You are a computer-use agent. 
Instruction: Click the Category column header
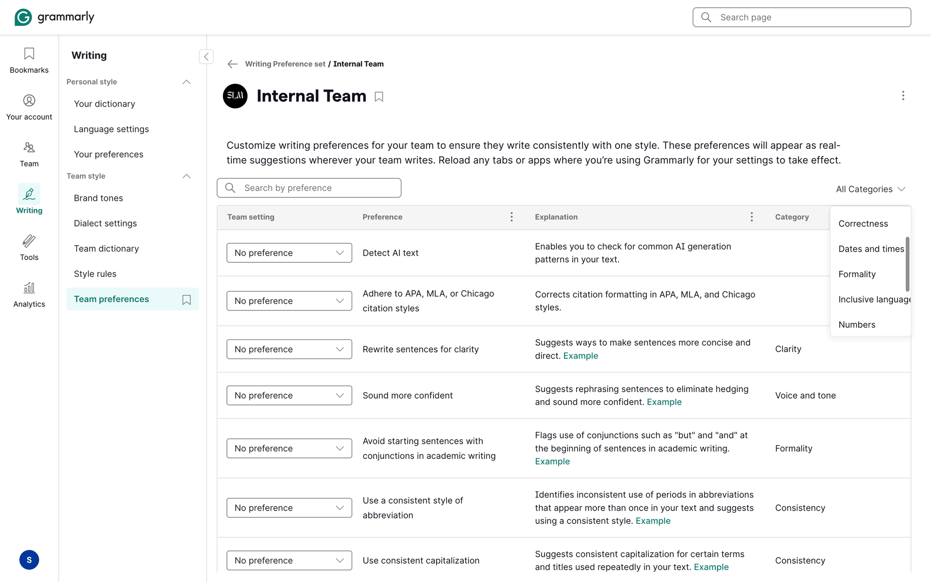(792, 217)
